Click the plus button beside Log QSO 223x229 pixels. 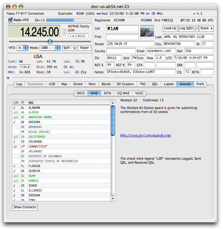pos(196,28)
